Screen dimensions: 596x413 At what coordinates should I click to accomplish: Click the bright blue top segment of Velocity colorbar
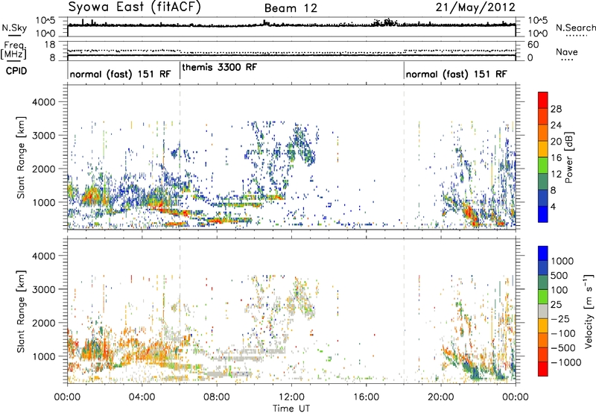pos(543,253)
